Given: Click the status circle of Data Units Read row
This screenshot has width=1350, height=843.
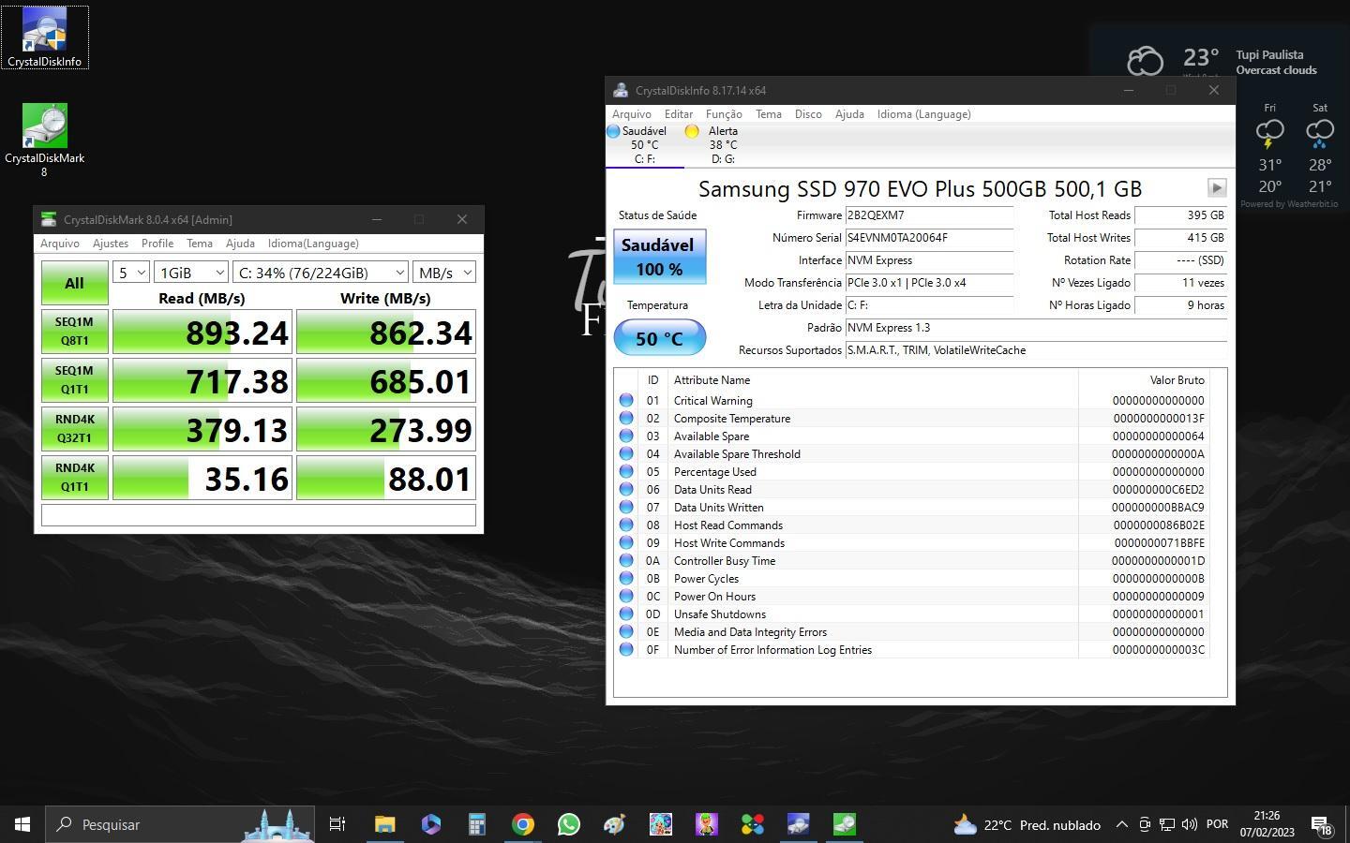Looking at the screenshot, I should [x=626, y=490].
